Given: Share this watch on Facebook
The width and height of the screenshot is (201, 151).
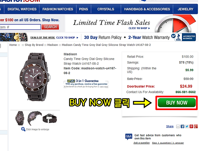Looking at the screenshot, I should click(x=182, y=126).
